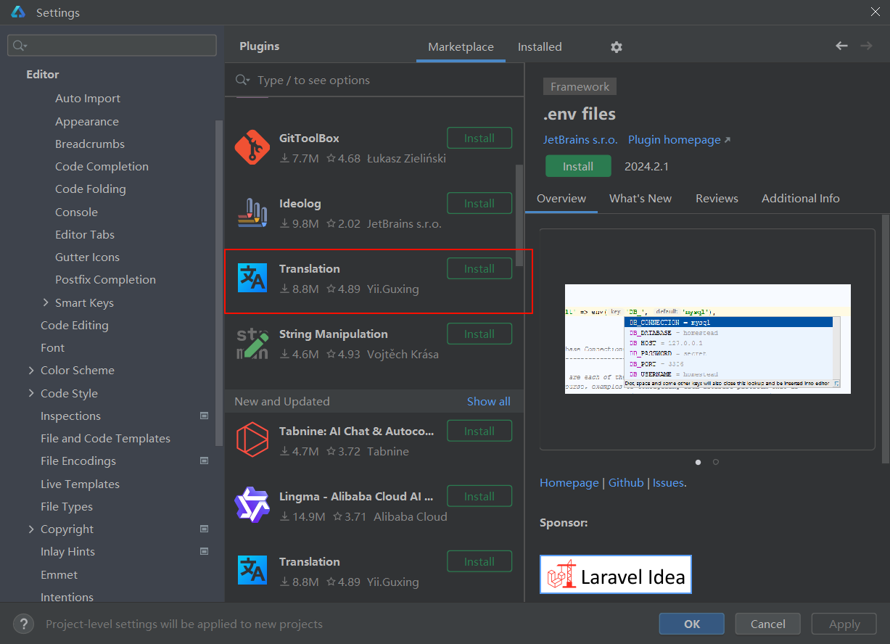Viewport: 890px width, 644px height.
Task: Switch to the Installed tab
Action: [540, 46]
